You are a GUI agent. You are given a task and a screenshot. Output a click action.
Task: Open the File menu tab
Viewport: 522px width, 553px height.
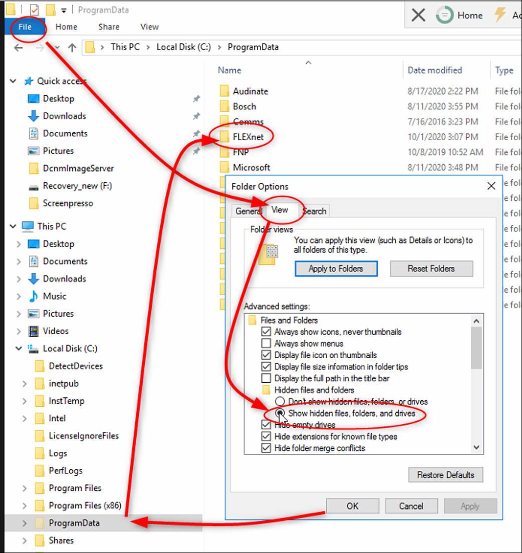[25, 27]
